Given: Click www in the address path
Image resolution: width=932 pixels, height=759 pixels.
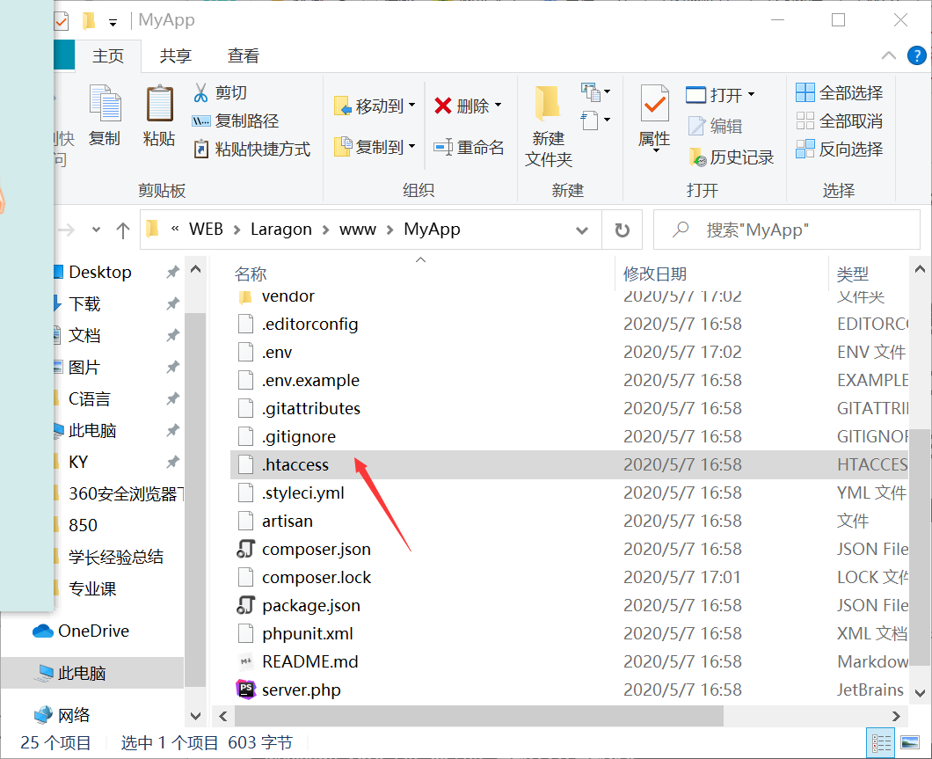Looking at the screenshot, I should click(357, 230).
